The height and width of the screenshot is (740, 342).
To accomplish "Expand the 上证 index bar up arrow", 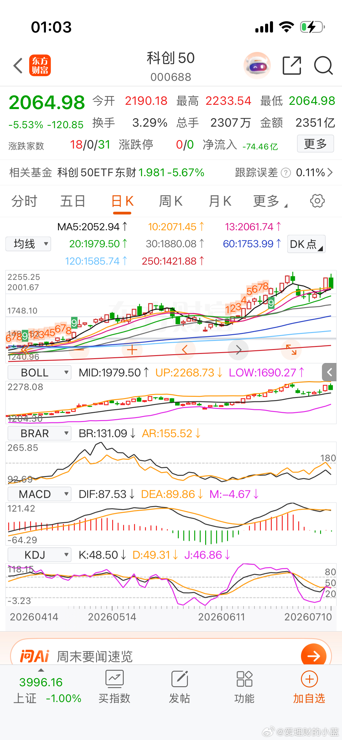I will (x=41, y=670).
